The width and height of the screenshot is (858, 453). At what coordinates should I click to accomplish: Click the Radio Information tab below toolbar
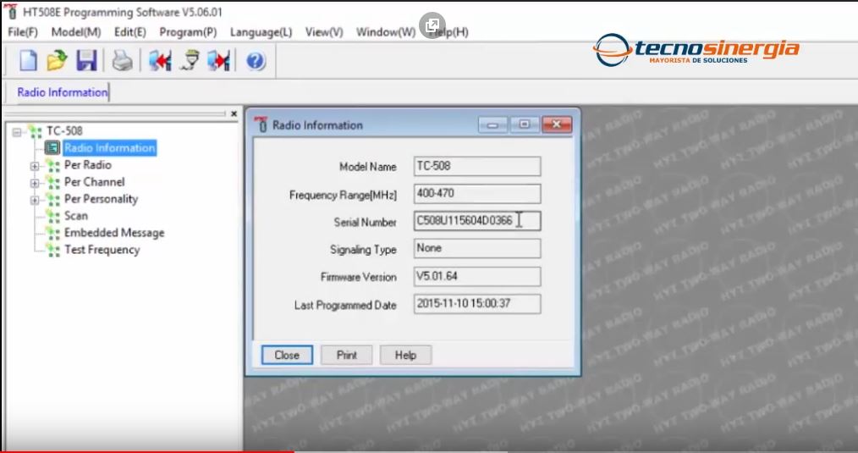click(63, 92)
